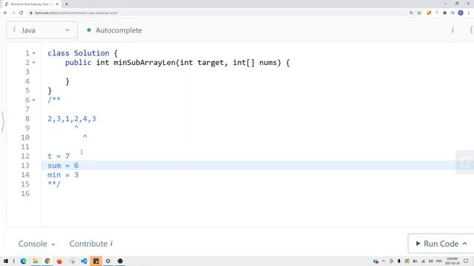Collapse the comment fold arrow on line 6
The height and width of the screenshot is (266, 474).
tap(34, 100)
